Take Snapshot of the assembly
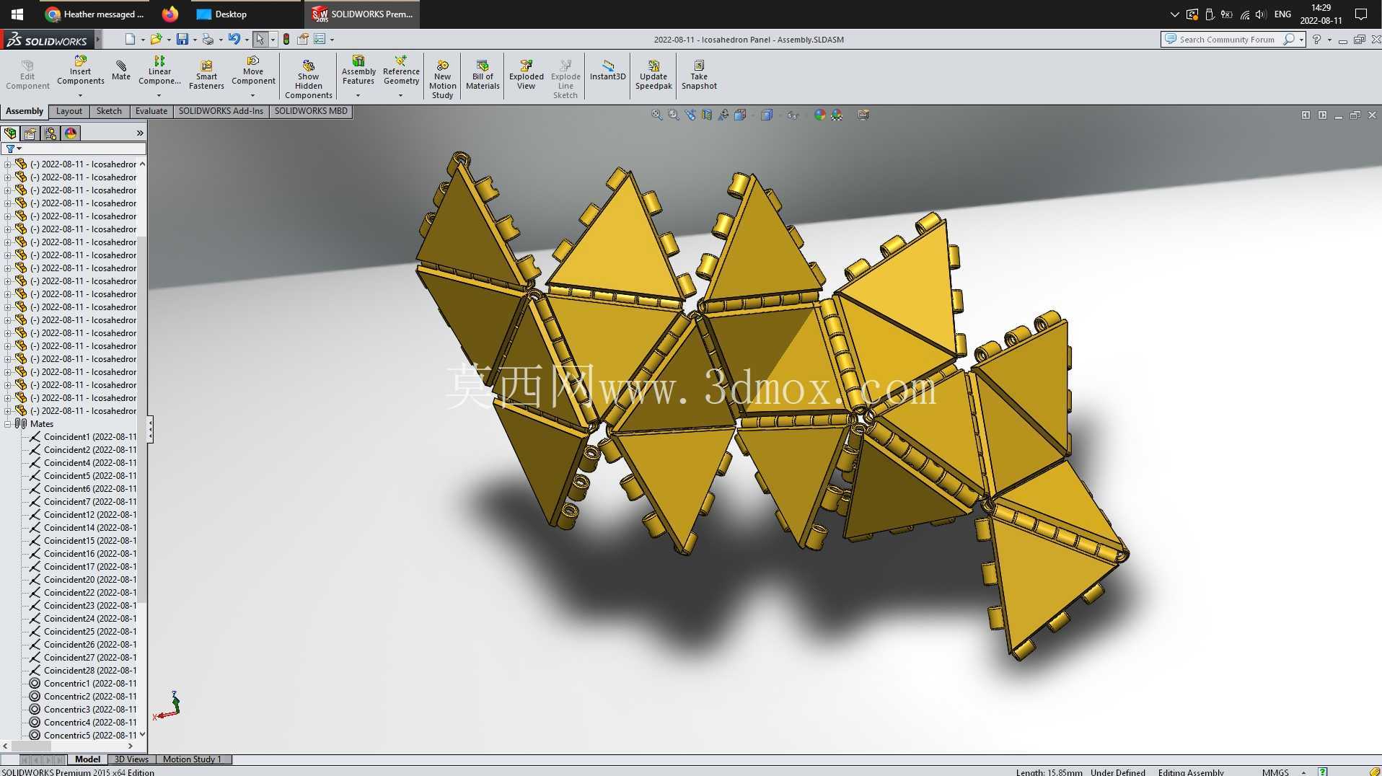1382x776 pixels. [x=699, y=75]
